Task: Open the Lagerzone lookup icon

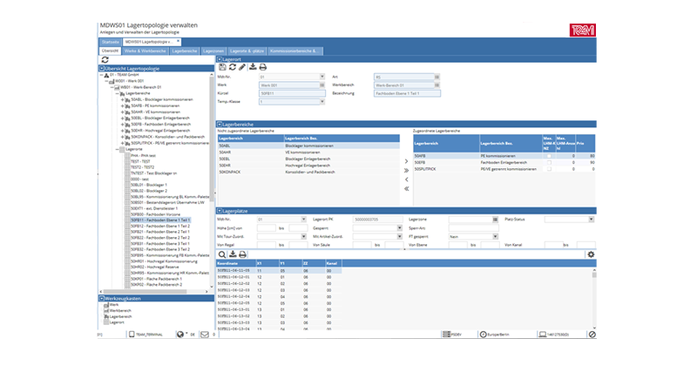Action: coord(495,220)
